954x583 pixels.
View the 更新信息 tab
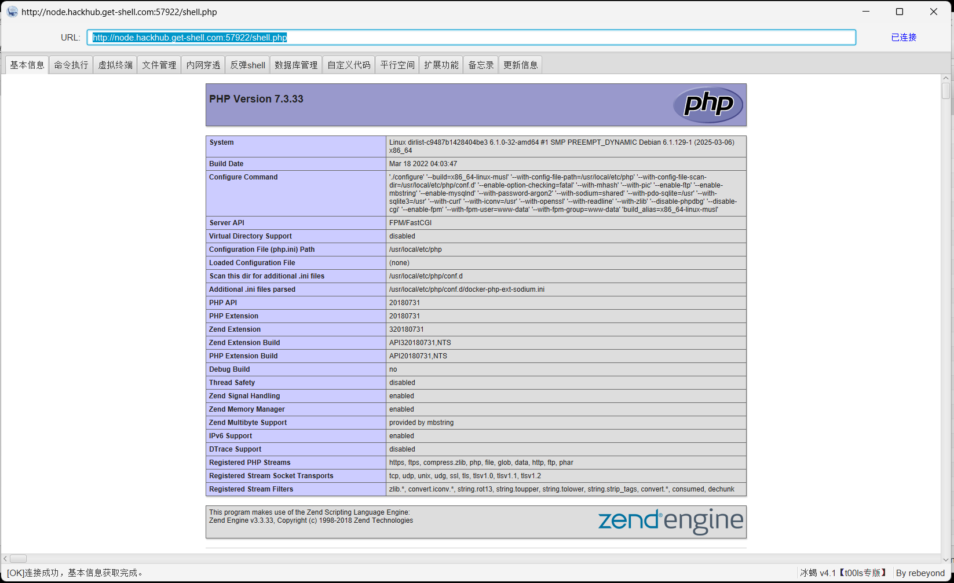point(521,65)
